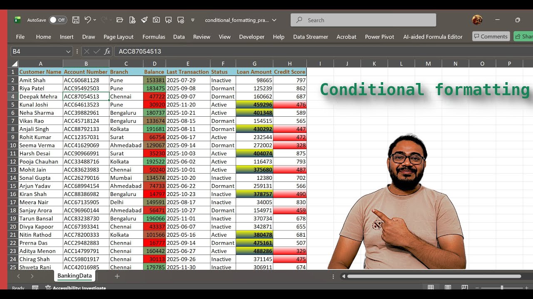
Task: Click the formula bar containing ACC87054513
Action: coord(323,51)
